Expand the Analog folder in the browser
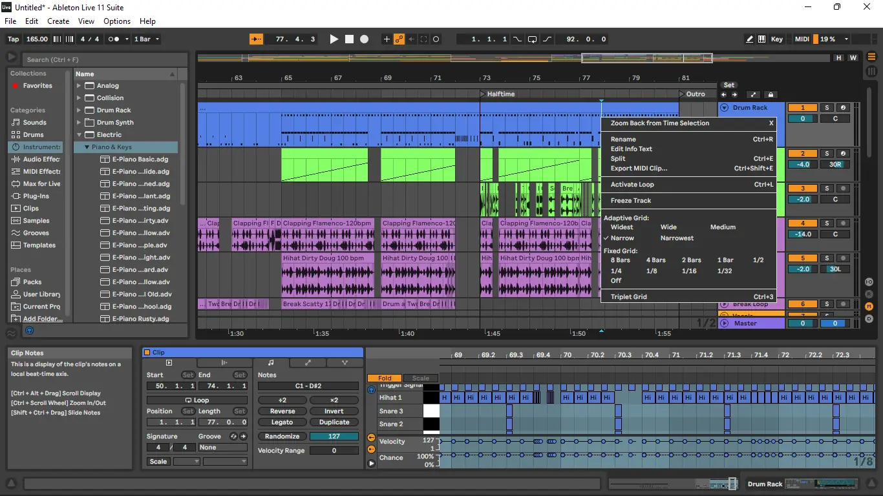Image resolution: width=883 pixels, height=496 pixels. pos(79,86)
